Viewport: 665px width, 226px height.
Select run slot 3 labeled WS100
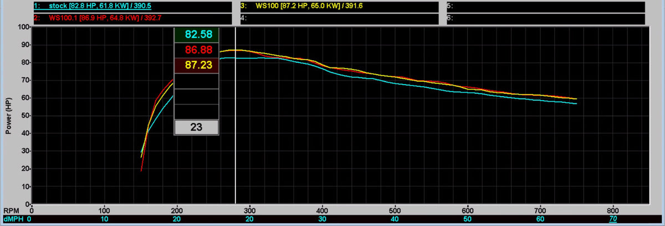(x=339, y=6)
